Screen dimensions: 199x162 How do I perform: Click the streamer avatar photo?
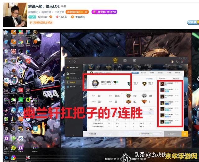15,15
